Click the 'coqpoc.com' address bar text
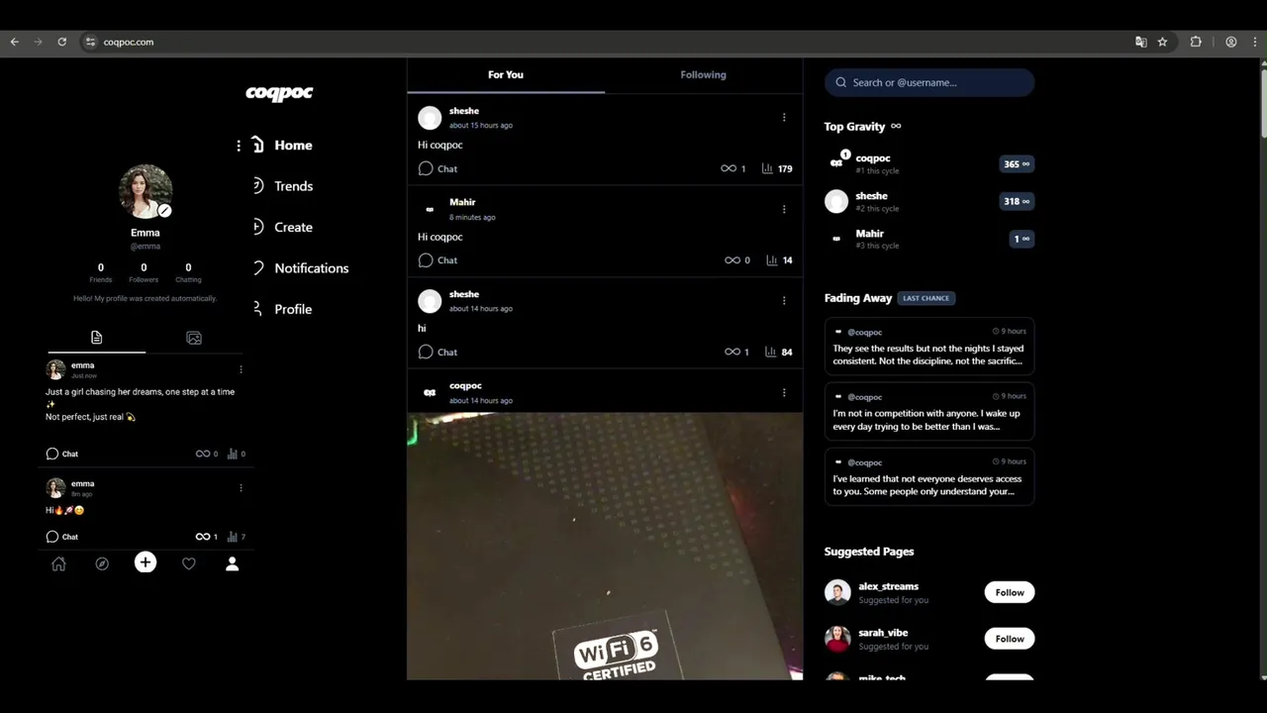The width and height of the screenshot is (1267, 713). (x=129, y=42)
